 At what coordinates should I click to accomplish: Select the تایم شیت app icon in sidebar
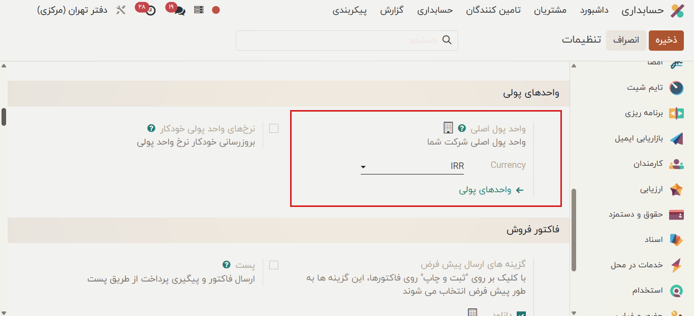point(676,88)
